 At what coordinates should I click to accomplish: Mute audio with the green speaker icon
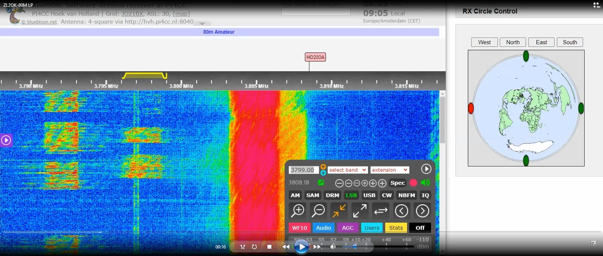(x=425, y=183)
